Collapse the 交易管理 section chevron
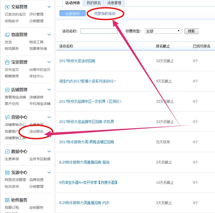Screen dimensions: 215x213 coord(49,7)
